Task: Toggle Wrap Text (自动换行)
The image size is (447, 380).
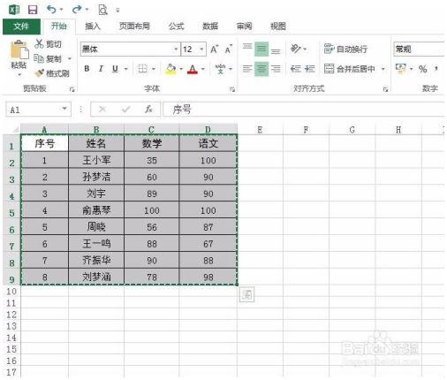Action: 345,49
